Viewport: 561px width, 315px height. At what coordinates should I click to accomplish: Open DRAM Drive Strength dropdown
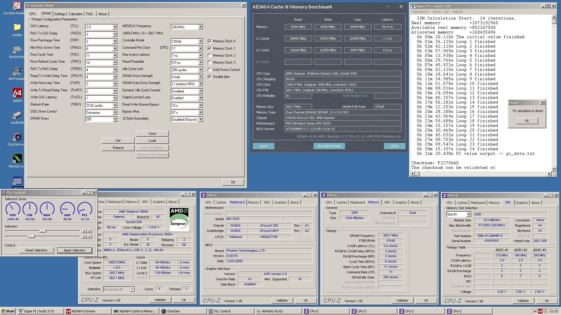click(x=200, y=77)
